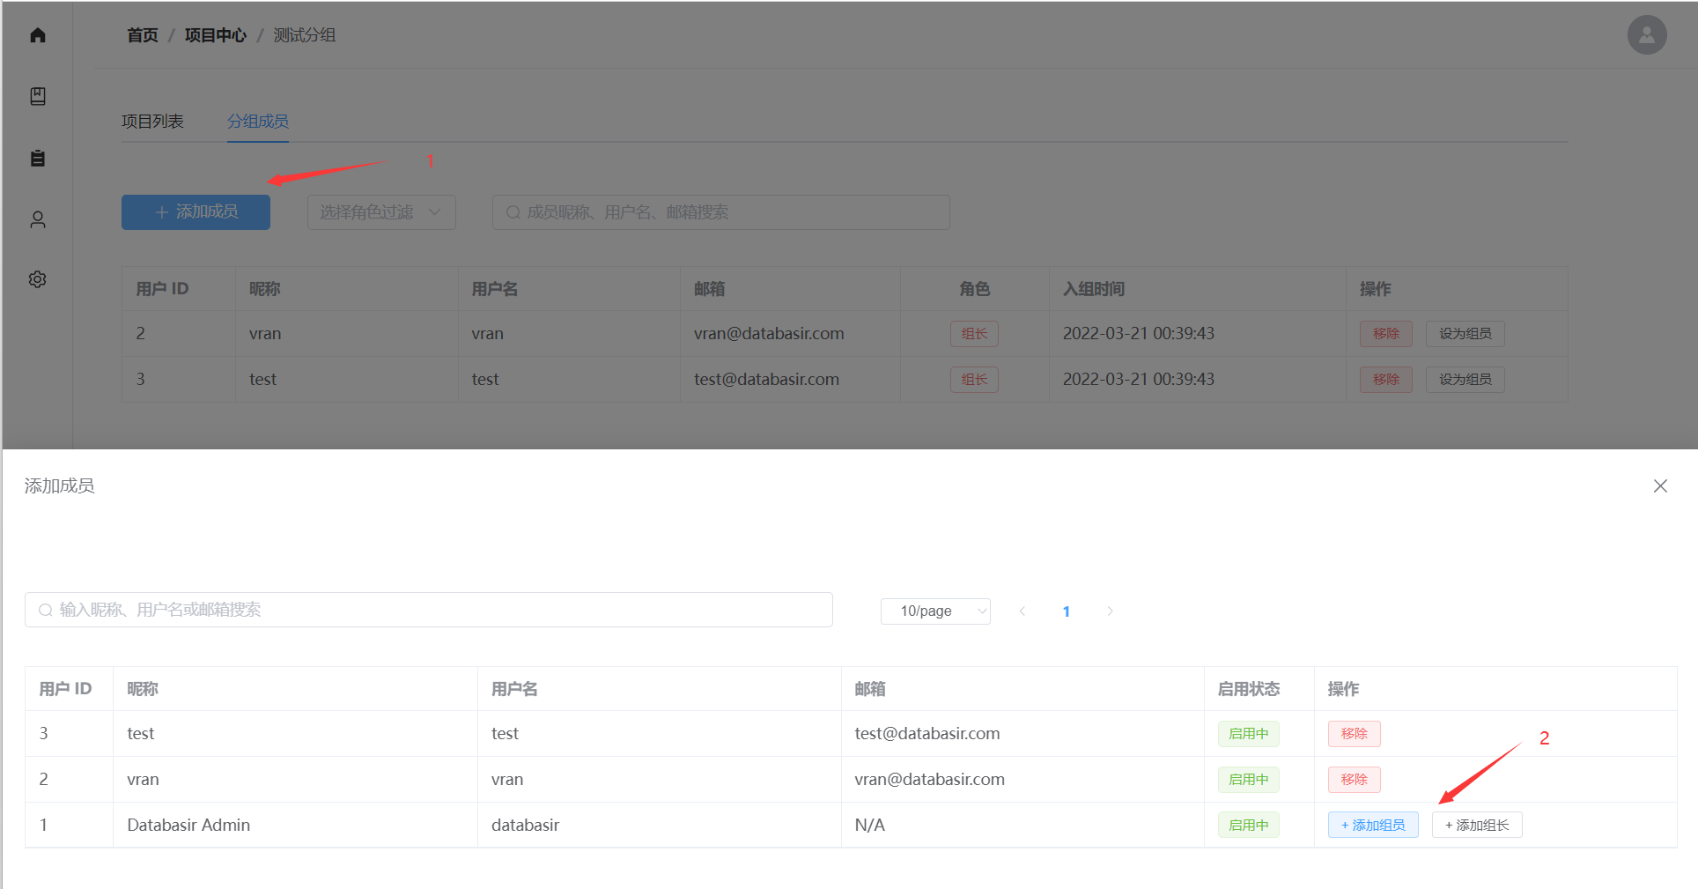
Task: Remove user test in drawer table
Action: pyautogui.click(x=1354, y=733)
